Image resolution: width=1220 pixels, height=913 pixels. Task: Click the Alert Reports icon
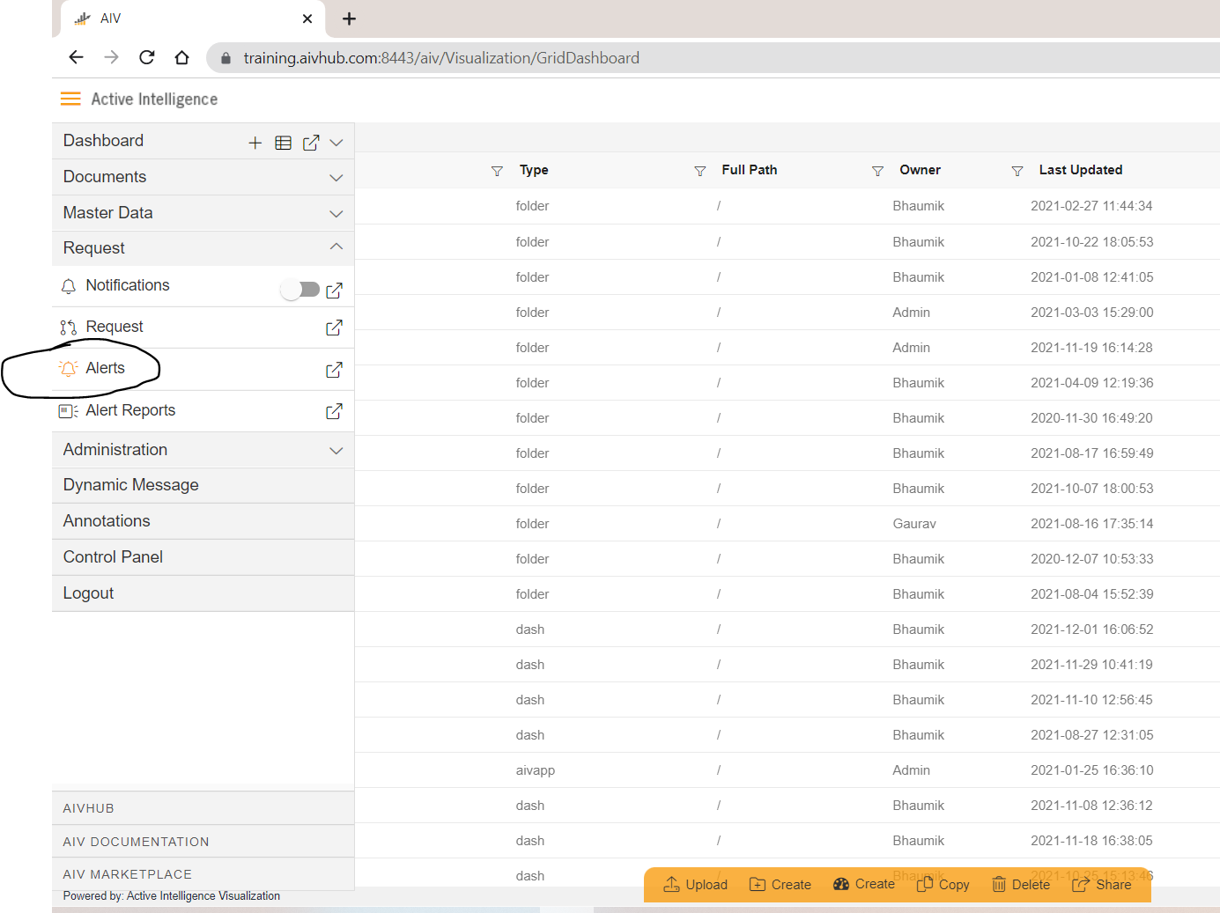(69, 411)
